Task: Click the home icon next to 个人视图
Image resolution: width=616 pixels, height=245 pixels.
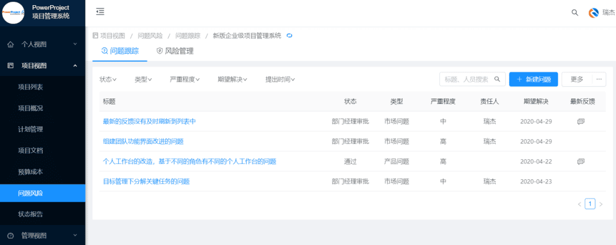Action: pyautogui.click(x=11, y=45)
